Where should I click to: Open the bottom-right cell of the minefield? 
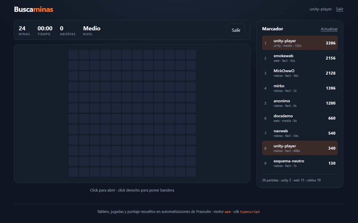pos(191,172)
